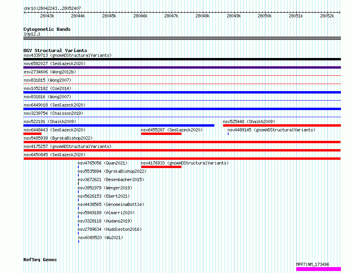Click variant nsv4438565 (GenomeinaBottle)

[x=111, y=204]
